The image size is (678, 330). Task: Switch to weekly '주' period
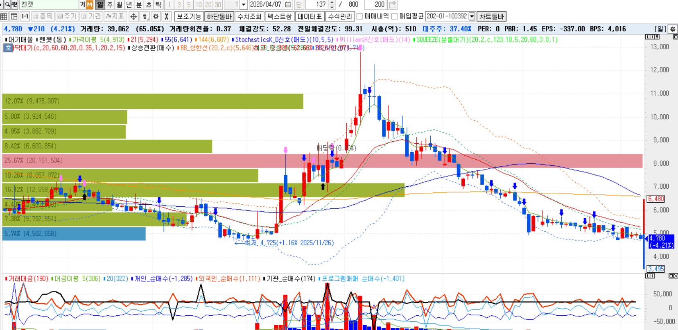point(110,5)
